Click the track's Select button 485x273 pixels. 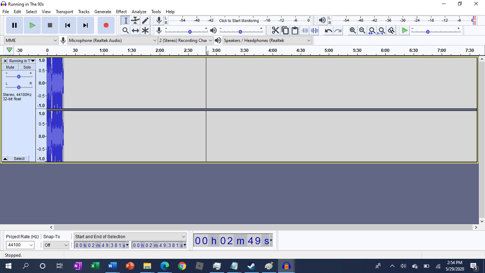pyautogui.click(x=19, y=159)
